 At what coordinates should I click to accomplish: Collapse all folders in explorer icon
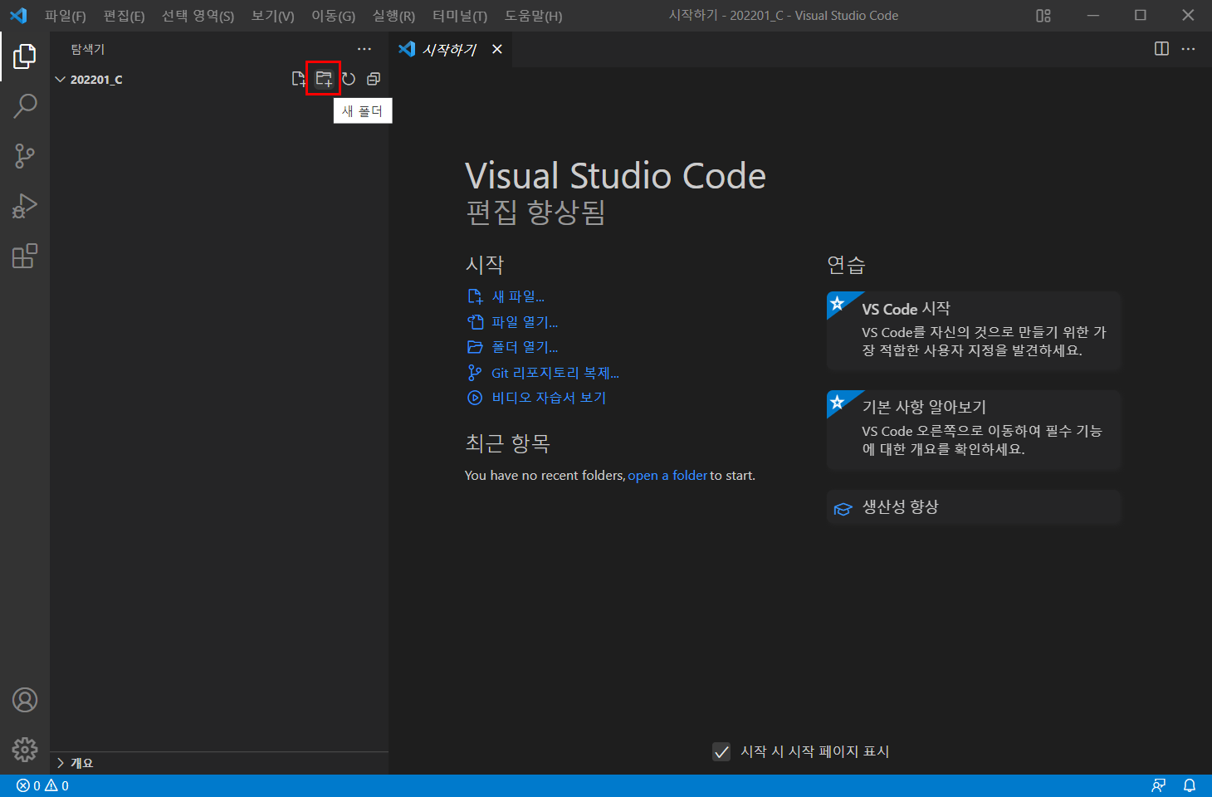[x=374, y=79]
